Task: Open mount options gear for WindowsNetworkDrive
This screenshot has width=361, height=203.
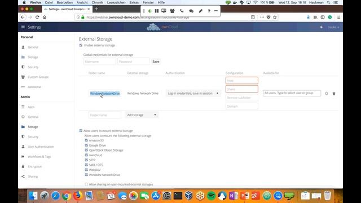Action: click(327, 94)
